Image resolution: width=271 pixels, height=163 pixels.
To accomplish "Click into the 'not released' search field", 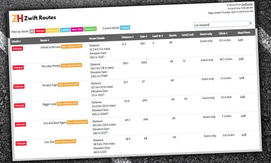I will coord(220,25).
